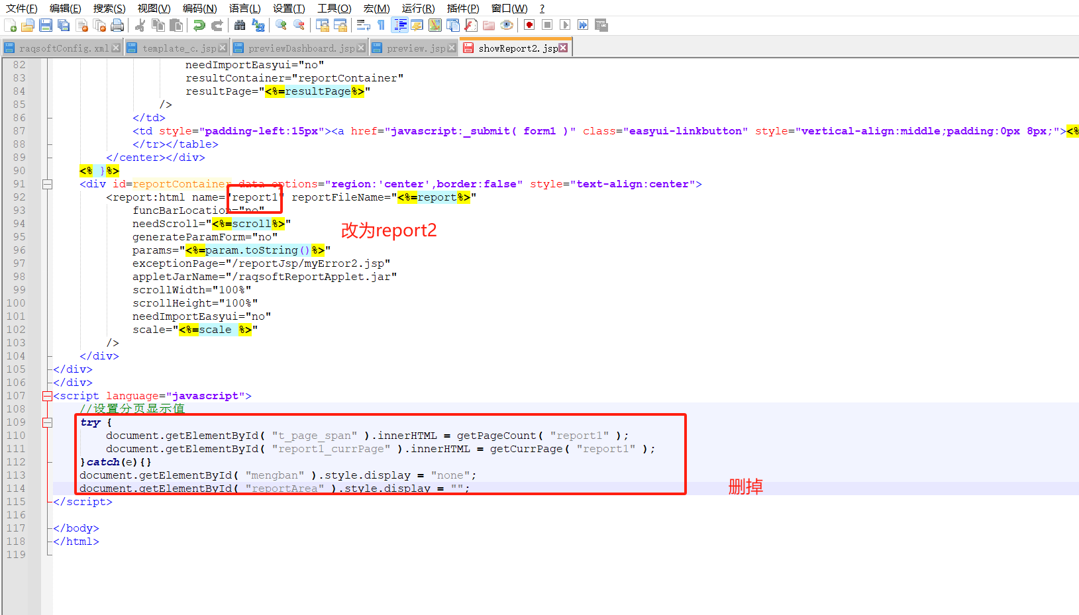Image resolution: width=1079 pixels, height=615 pixels.
Task: Click the New file icon
Action: tap(11, 25)
